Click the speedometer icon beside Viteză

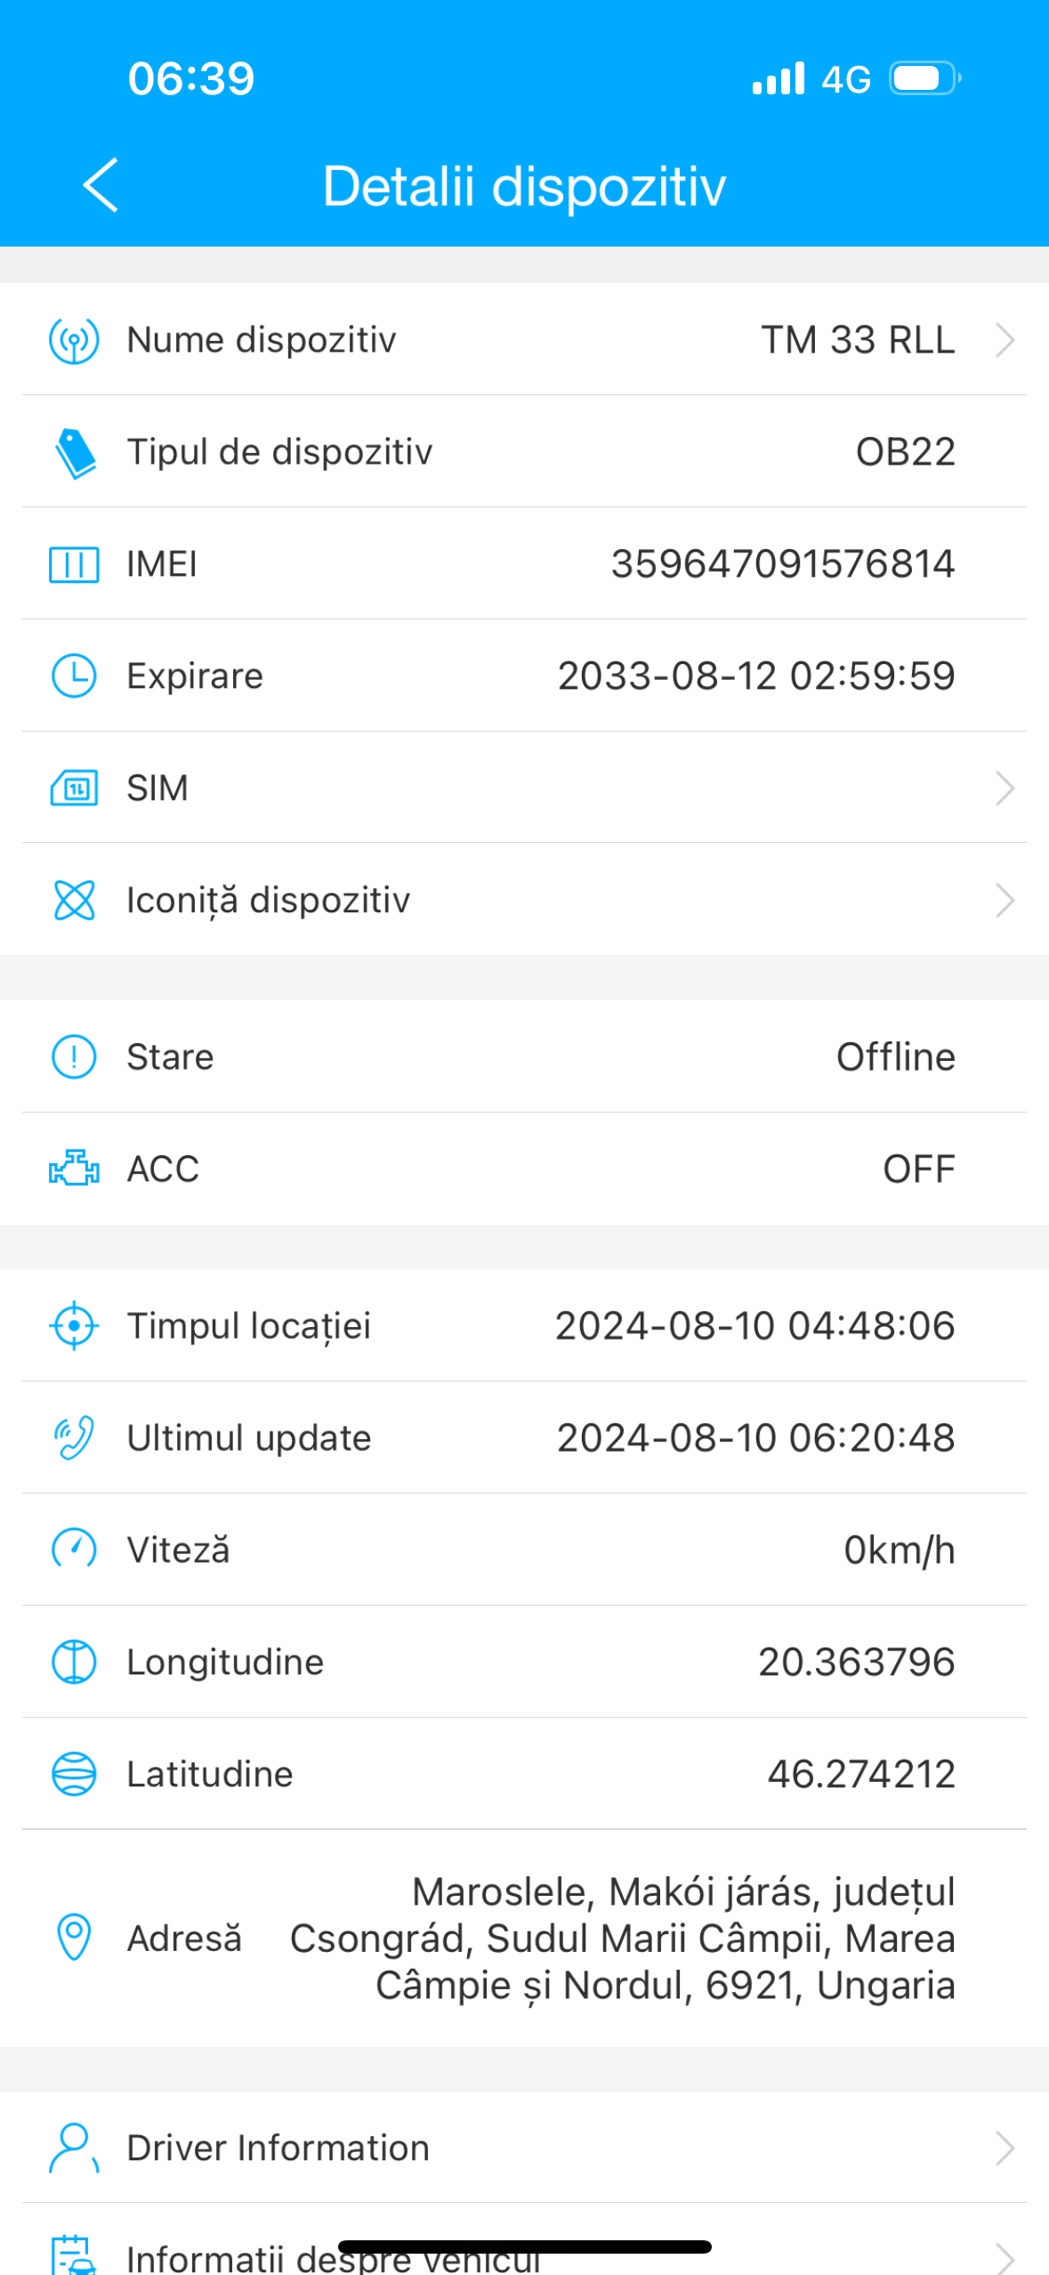[74, 1550]
